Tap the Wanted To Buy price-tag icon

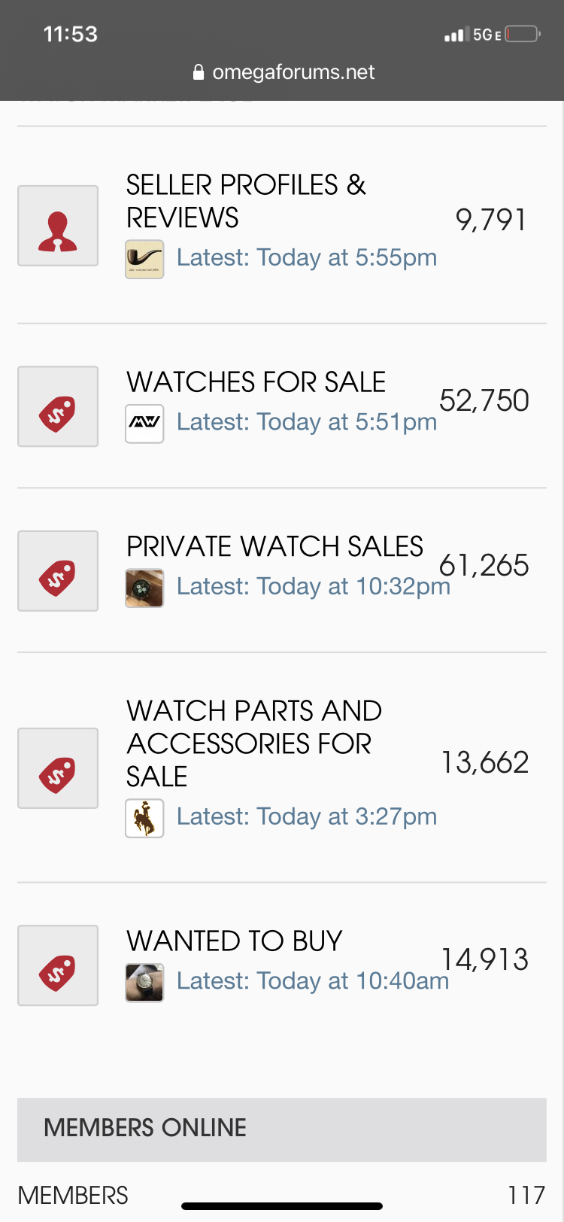[x=58, y=965]
